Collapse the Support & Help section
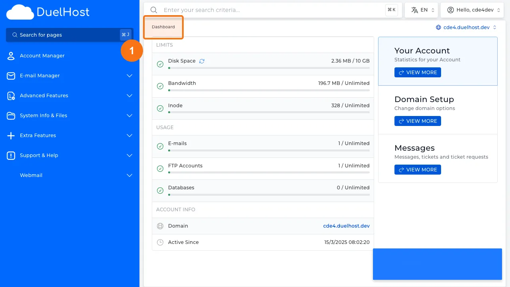Screen dimensions: 510x287 coord(129,155)
